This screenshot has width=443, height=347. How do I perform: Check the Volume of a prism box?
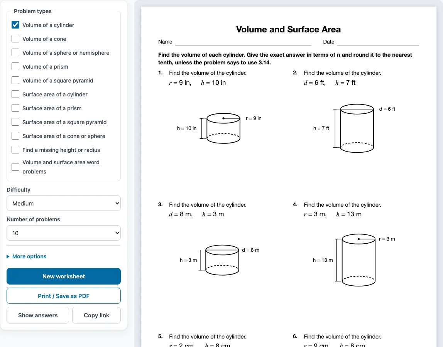click(15, 66)
